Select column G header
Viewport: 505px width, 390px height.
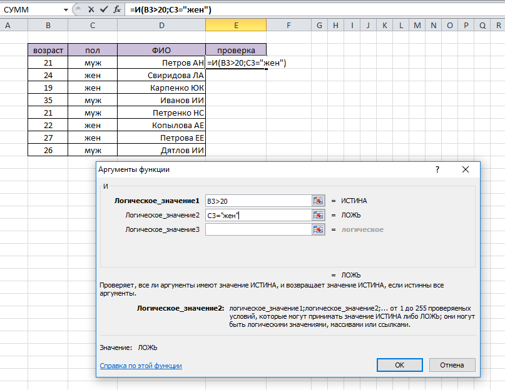pos(320,25)
